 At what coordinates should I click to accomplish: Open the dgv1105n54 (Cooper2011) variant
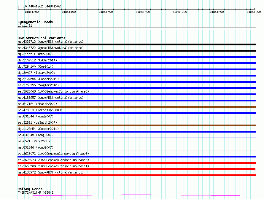pyautogui.click(x=38, y=129)
